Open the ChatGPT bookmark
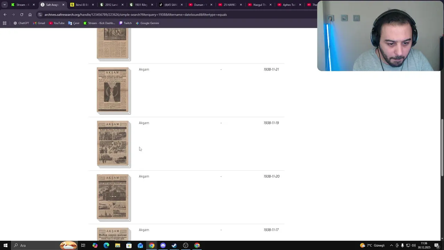444x250 pixels. click(21, 23)
